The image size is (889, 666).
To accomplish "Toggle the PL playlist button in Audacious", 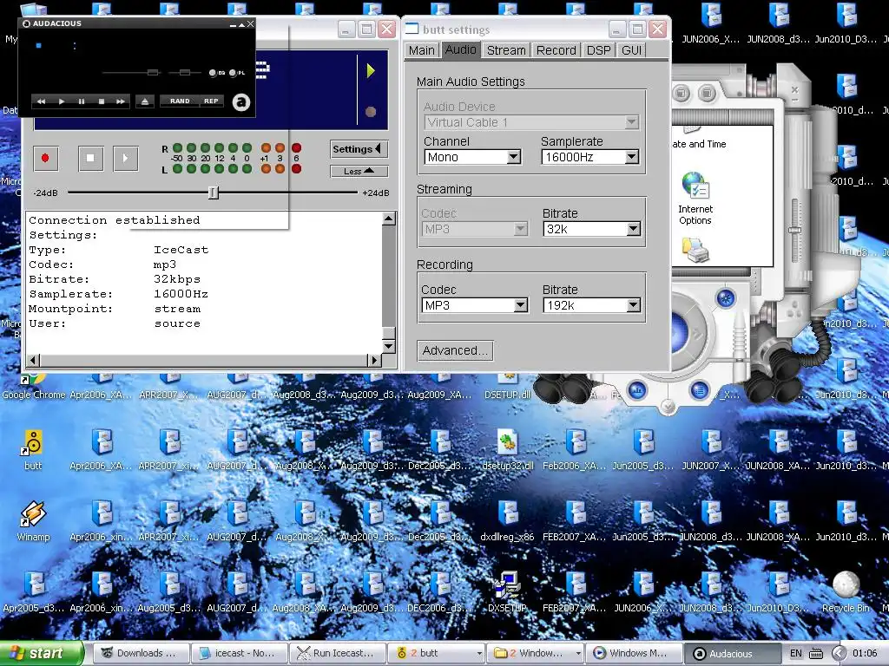I will (x=237, y=73).
